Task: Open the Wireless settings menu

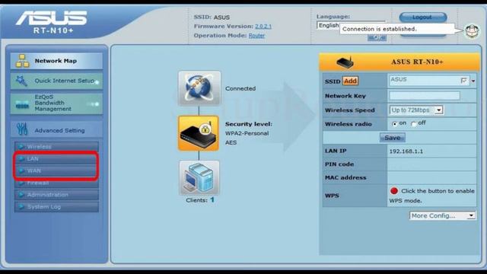Action: (x=56, y=146)
